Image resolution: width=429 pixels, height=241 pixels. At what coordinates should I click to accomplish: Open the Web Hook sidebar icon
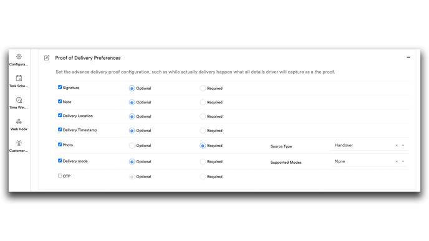point(19,121)
